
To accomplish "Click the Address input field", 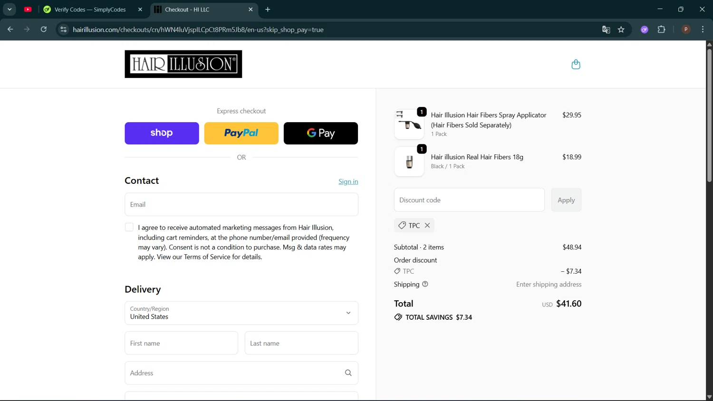I will (241, 373).
